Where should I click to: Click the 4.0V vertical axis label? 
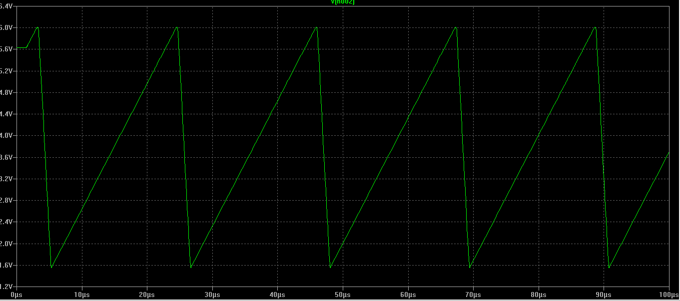coord(8,136)
